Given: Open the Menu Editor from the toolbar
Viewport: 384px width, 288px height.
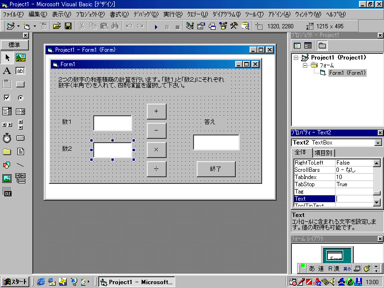Looking at the screenshot, I should [44, 26].
